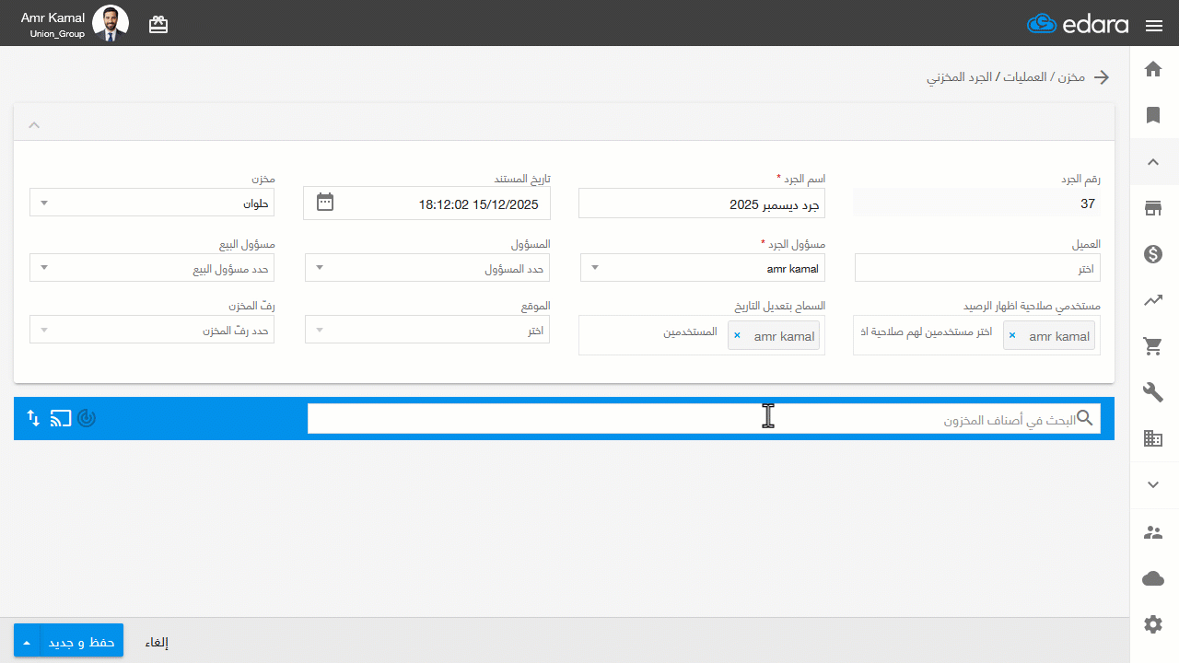Click the cast screen icon in search bar
This screenshot has width=1179, height=663.
point(61,418)
